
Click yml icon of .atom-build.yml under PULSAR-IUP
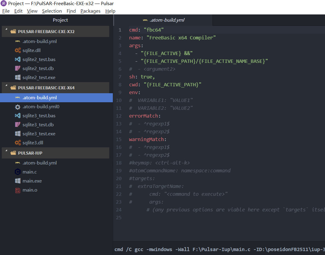pos(18,163)
